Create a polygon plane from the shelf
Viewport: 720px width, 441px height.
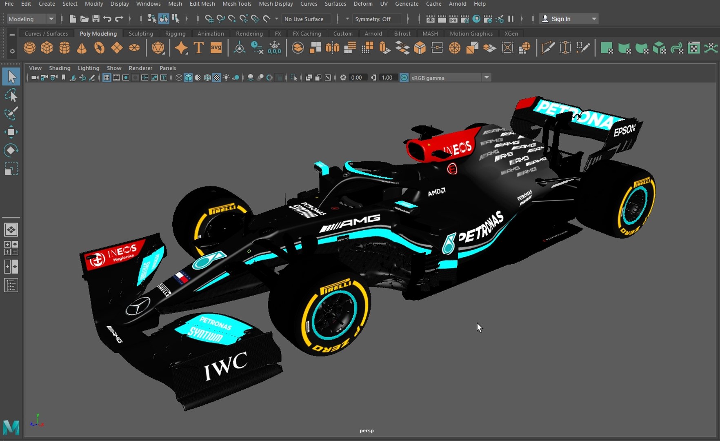tap(117, 48)
